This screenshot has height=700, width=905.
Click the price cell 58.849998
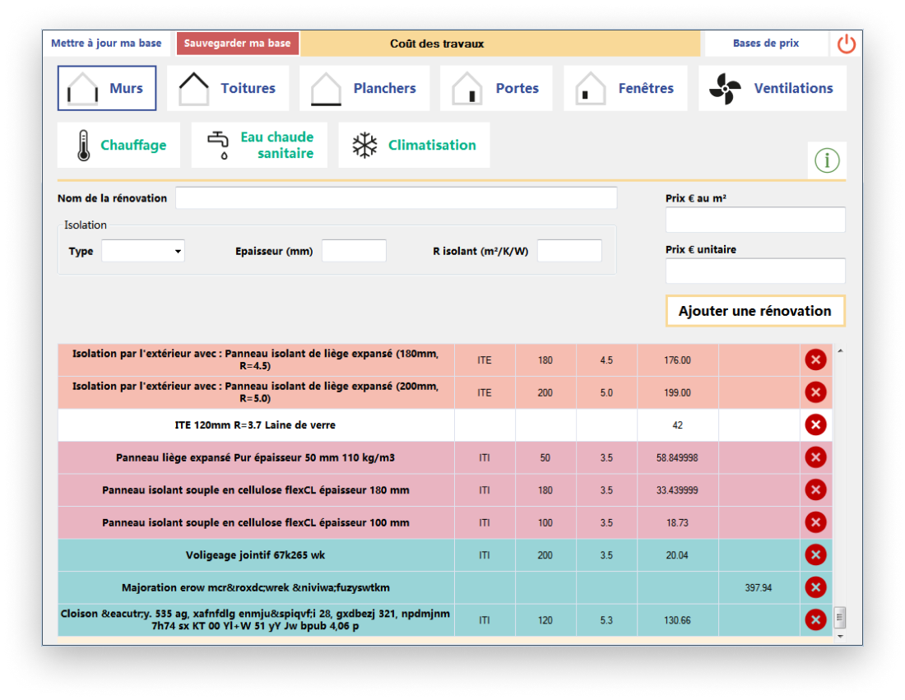click(677, 457)
